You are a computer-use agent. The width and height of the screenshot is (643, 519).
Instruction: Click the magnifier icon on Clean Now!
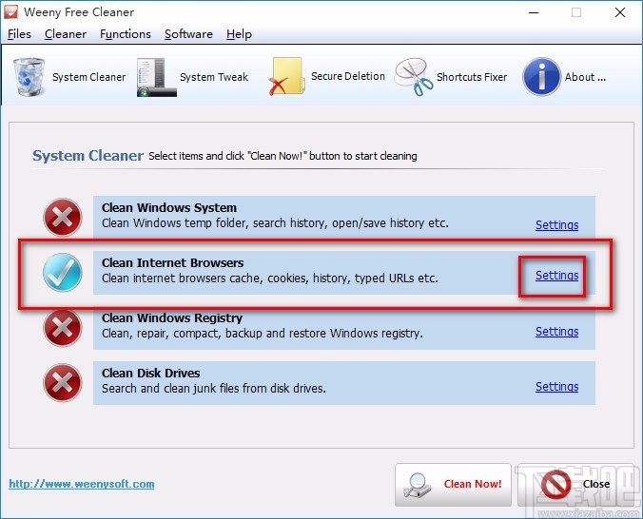coord(417,485)
